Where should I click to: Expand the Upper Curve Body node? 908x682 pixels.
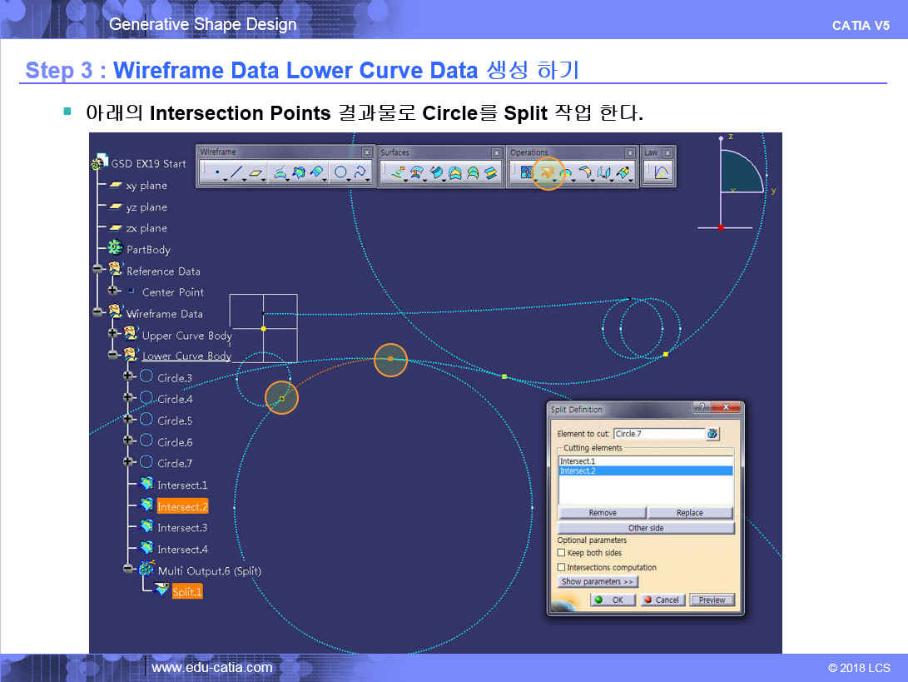[114, 334]
